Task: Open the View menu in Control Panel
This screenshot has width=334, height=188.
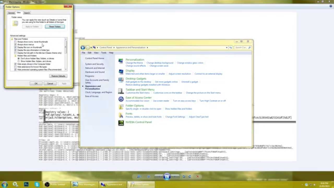Action: point(96,53)
